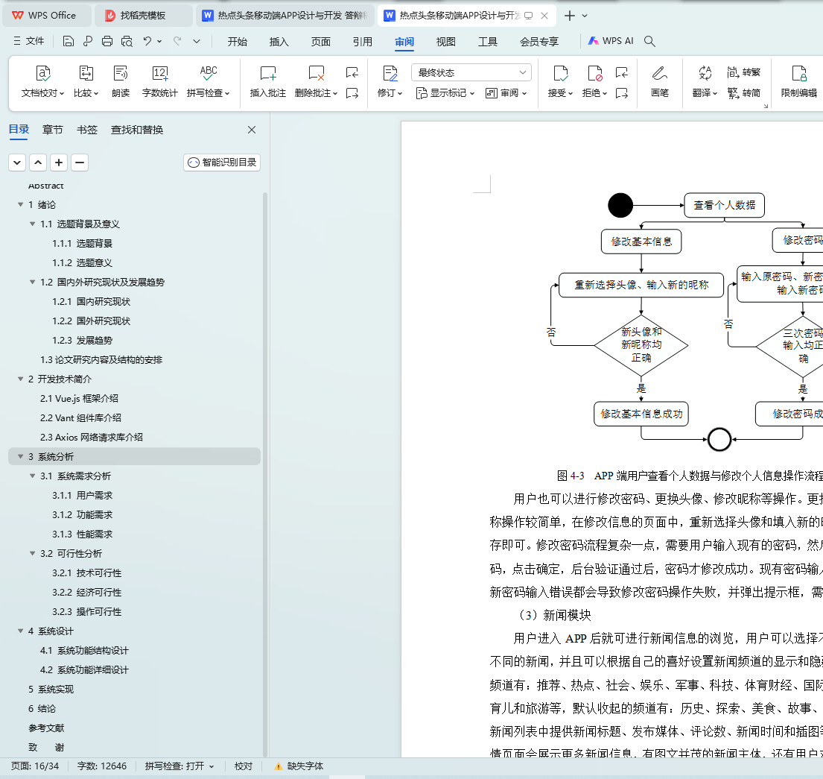The height and width of the screenshot is (779, 823).
Task: Switch to the 视图 ribbon tab
Action: [445, 42]
